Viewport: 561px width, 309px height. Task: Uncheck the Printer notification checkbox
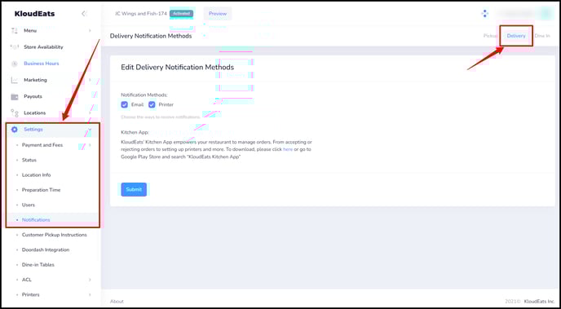click(152, 105)
